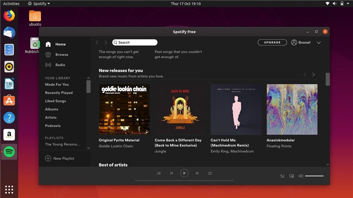Click the Play button in playback bar

click(x=184, y=173)
